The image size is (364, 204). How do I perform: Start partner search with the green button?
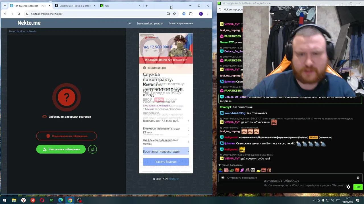click(61, 149)
